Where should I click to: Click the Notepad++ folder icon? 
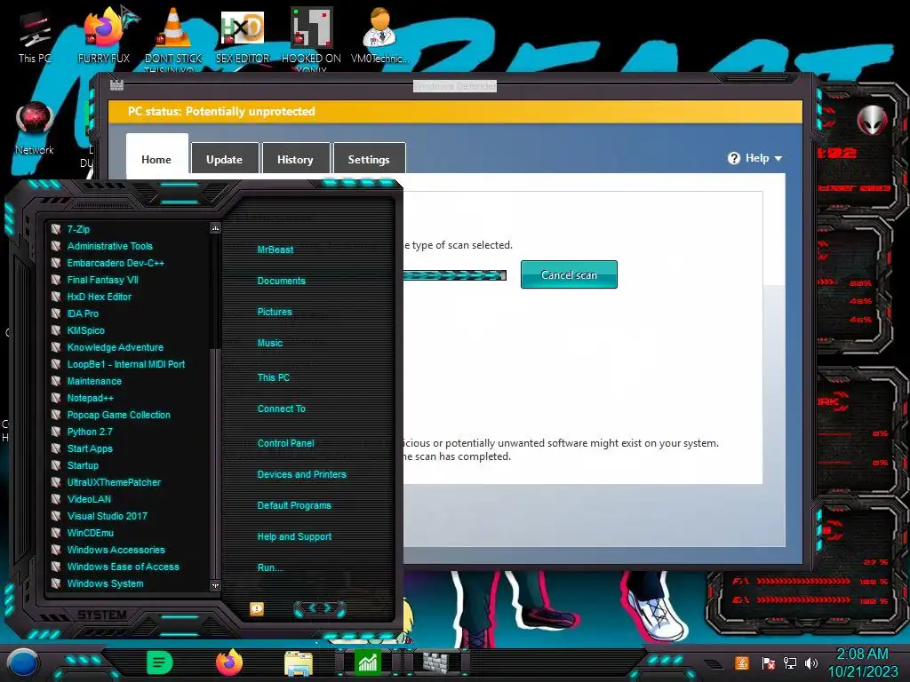coord(56,398)
